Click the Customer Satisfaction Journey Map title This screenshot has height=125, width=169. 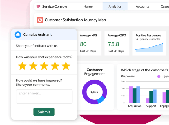coord(75,20)
